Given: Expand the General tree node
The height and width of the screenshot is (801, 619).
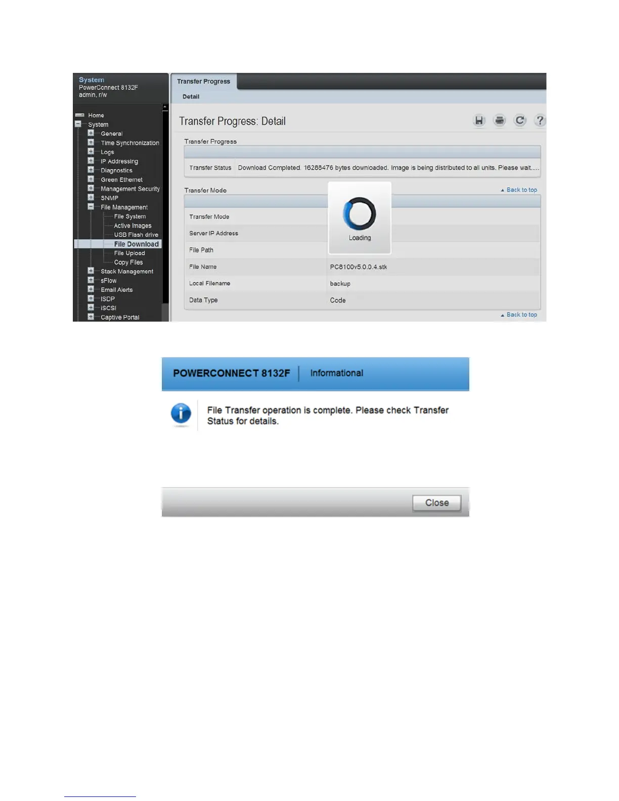Looking at the screenshot, I should [x=91, y=133].
